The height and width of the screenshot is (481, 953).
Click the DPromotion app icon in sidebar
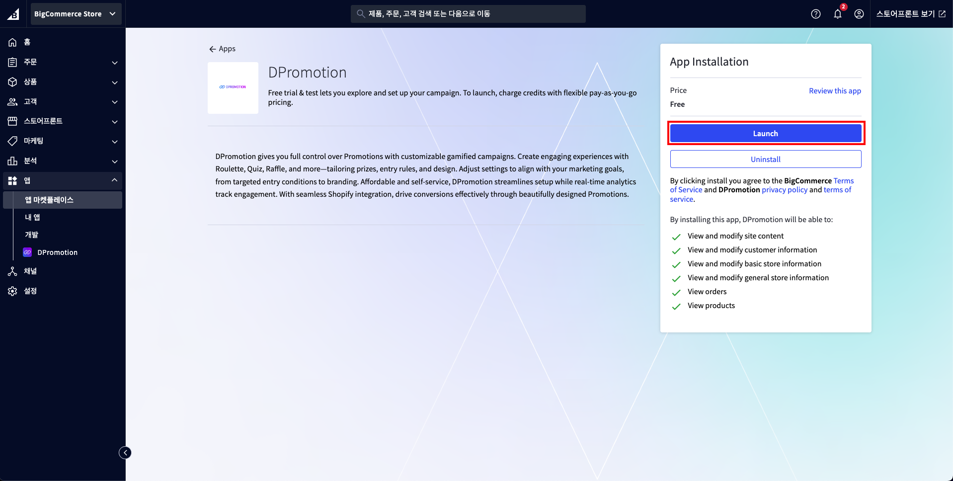27,252
